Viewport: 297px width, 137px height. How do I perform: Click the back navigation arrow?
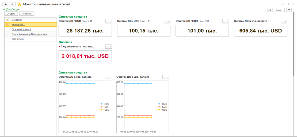tap(6, 4)
